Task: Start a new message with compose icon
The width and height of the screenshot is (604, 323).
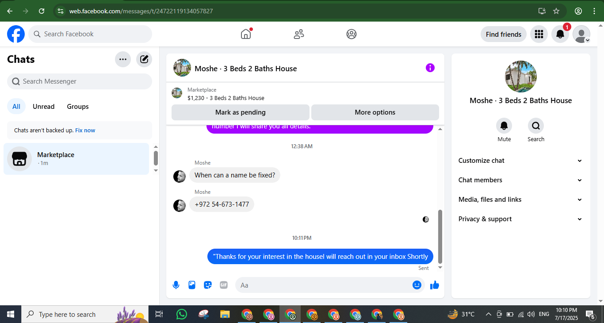Action: point(144,59)
